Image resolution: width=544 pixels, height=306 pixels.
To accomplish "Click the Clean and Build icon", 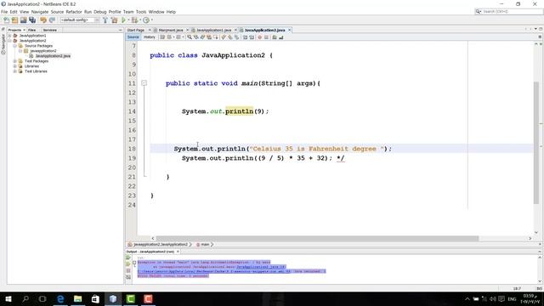I will pos(114,20).
